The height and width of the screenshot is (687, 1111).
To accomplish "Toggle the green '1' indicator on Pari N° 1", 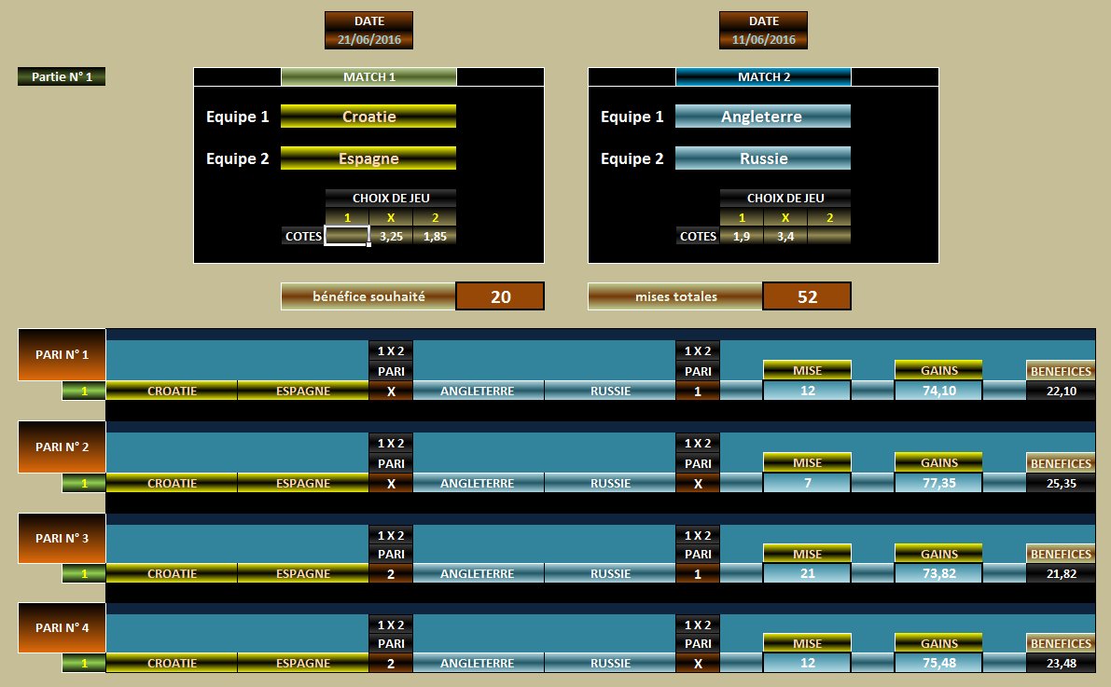I will click(x=83, y=391).
